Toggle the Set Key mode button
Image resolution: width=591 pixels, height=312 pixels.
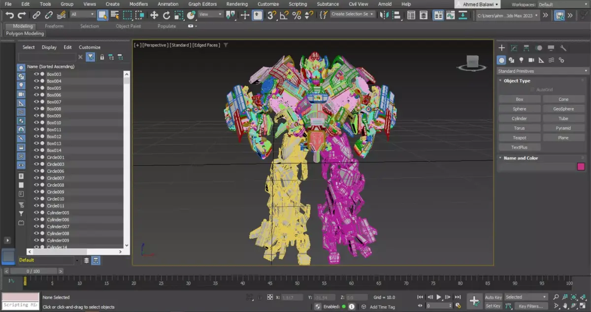tap(493, 306)
